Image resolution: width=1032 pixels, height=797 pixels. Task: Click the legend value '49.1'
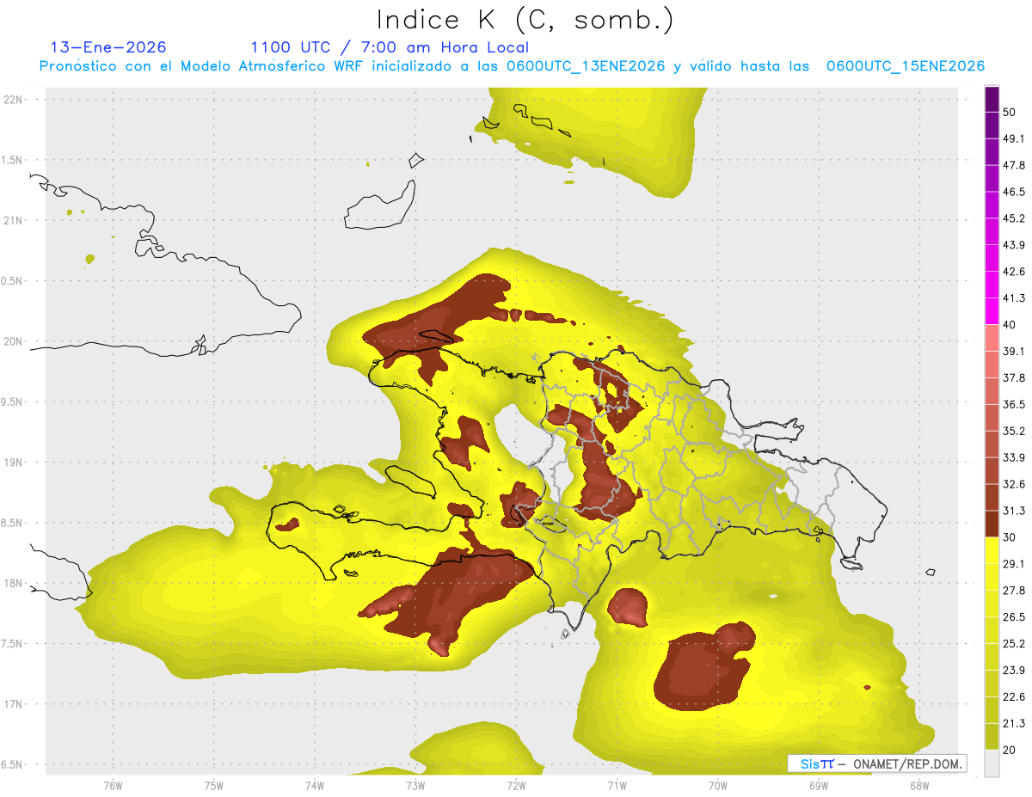(1014, 139)
